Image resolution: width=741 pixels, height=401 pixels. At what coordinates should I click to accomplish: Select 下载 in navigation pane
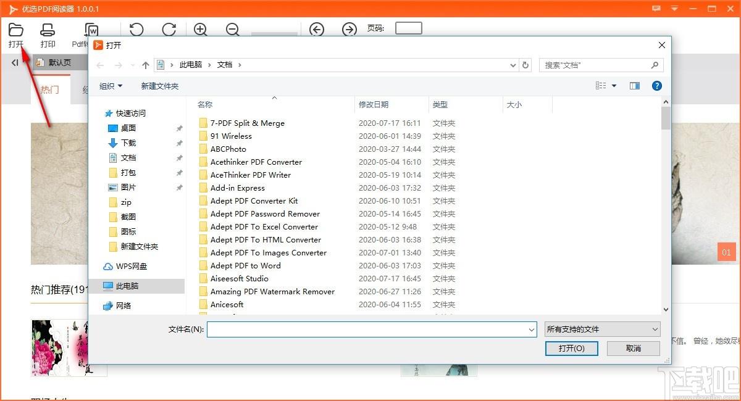122,143
